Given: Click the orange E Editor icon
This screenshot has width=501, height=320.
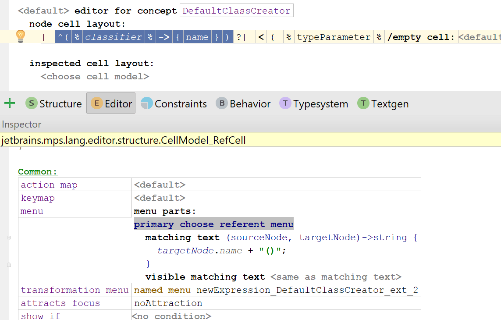Looking at the screenshot, I should (97, 103).
